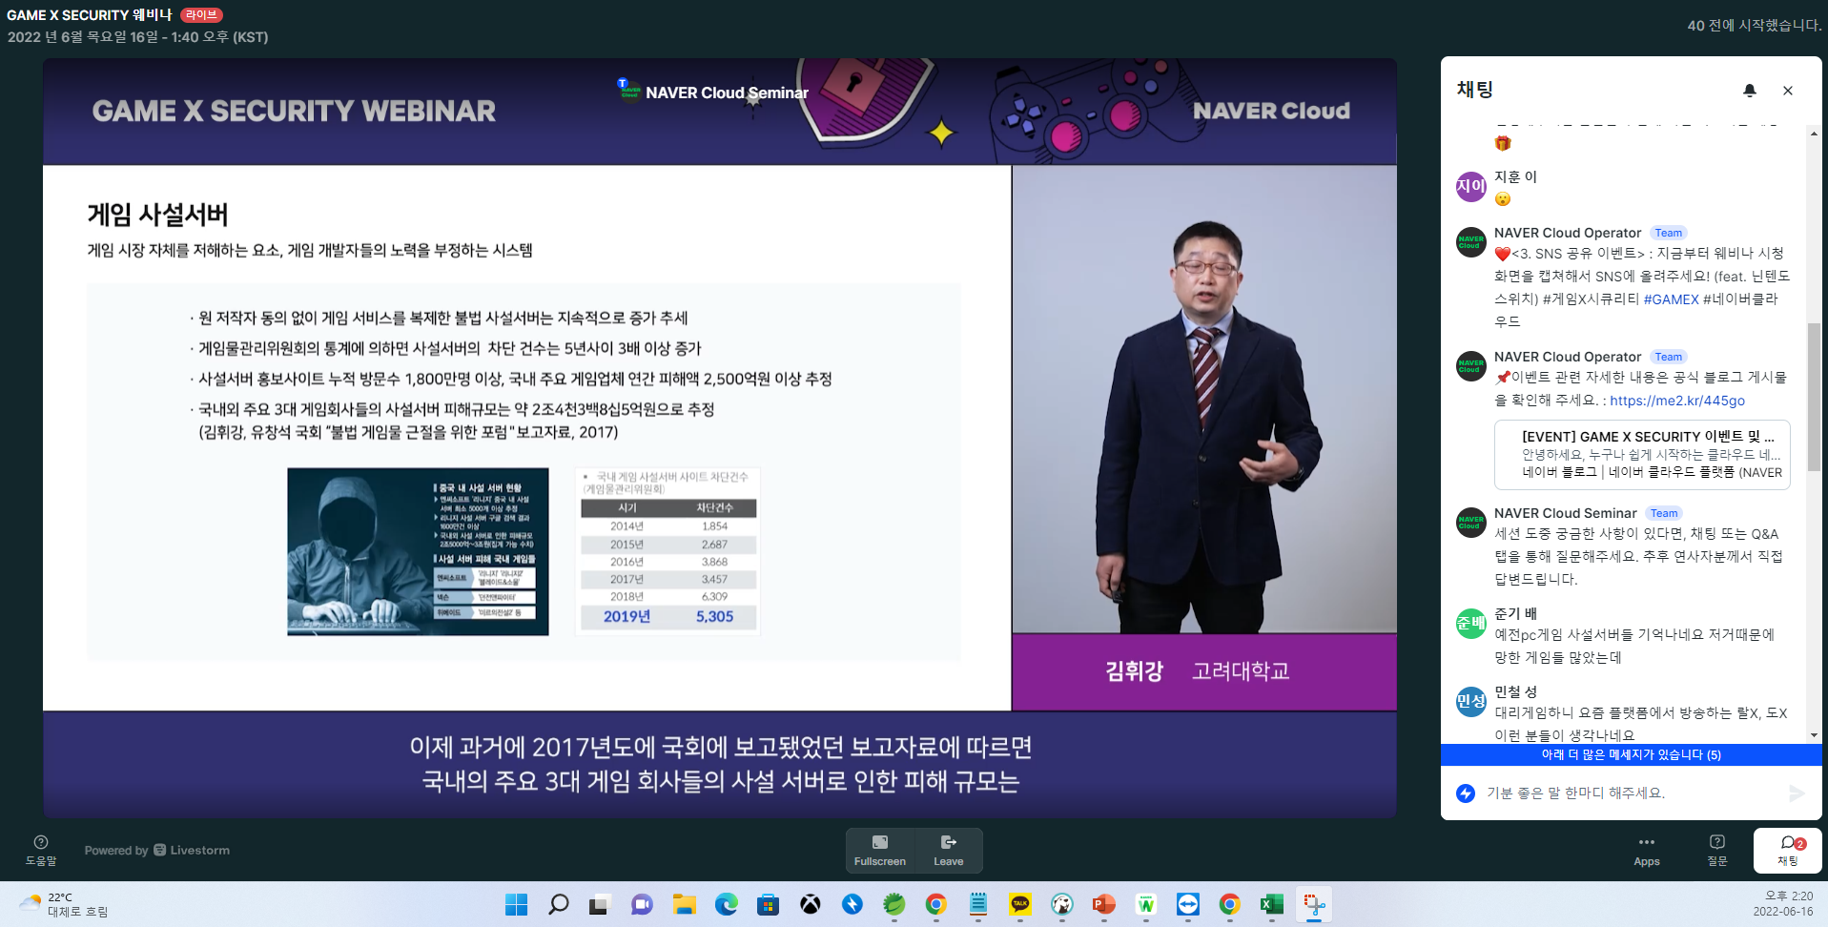Screen dimensions: 1828x927
Task: Close the chat panel
Action: pyautogui.click(x=1788, y=91)
